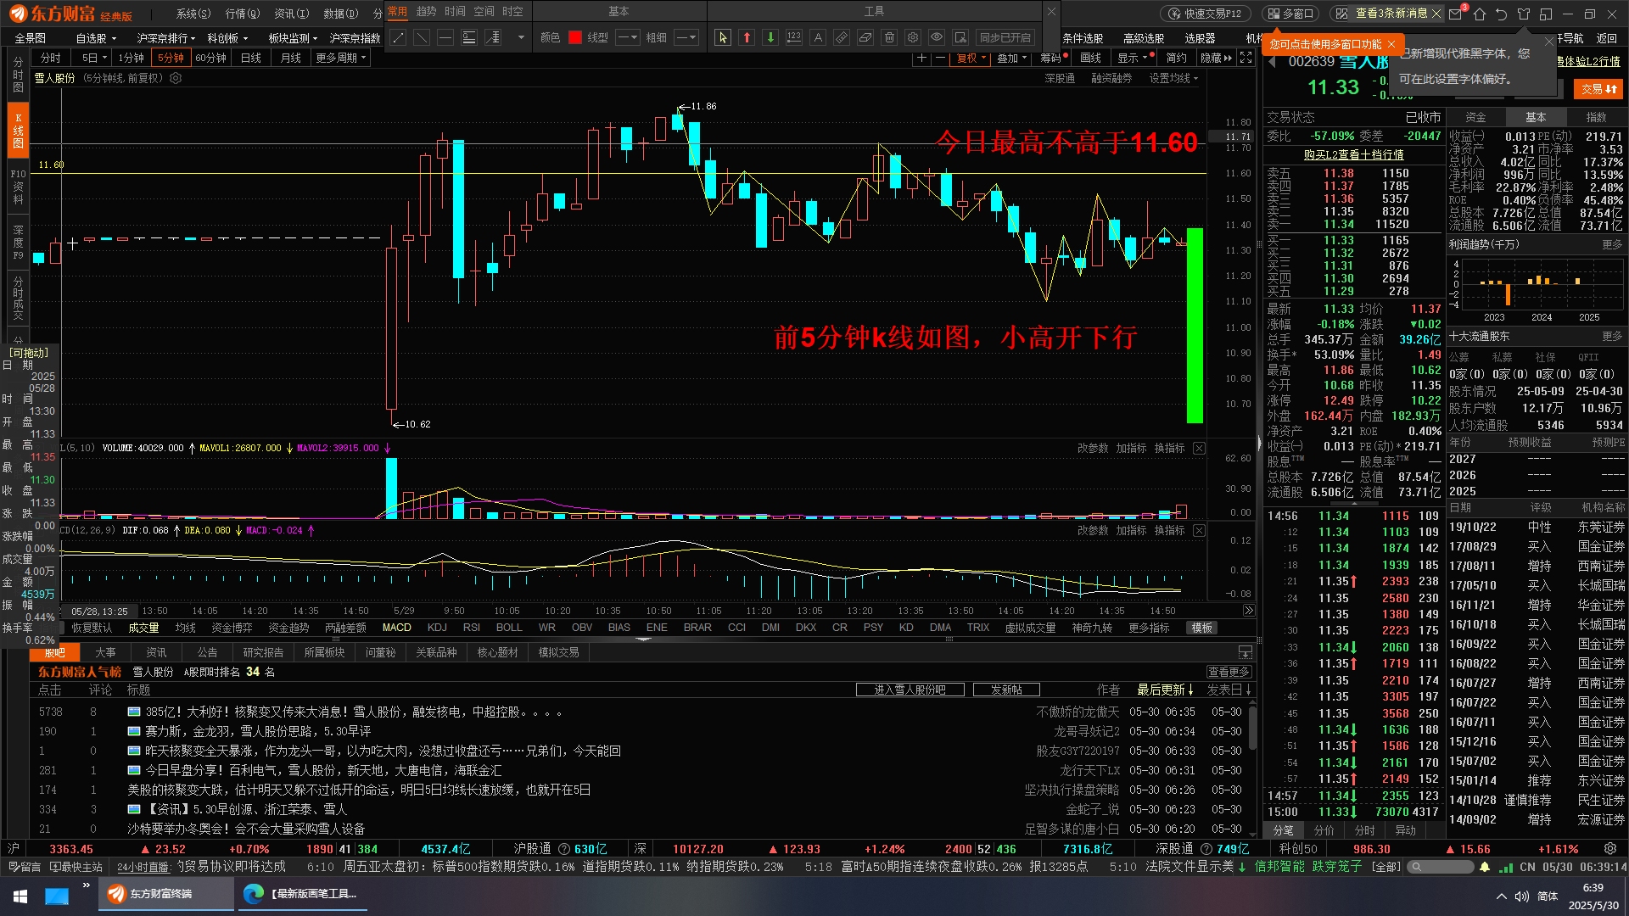Click the 多窗口 button
This screenshot has width=1629, height=916.
(x=1290, y=14)
